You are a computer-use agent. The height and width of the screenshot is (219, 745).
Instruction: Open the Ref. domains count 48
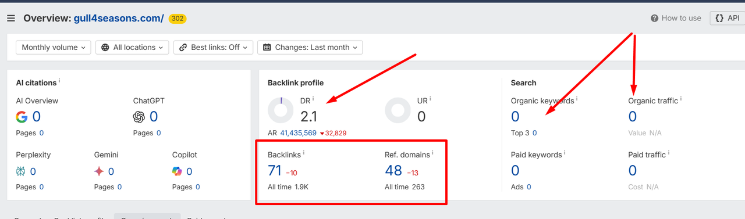[x=393, y=171]
